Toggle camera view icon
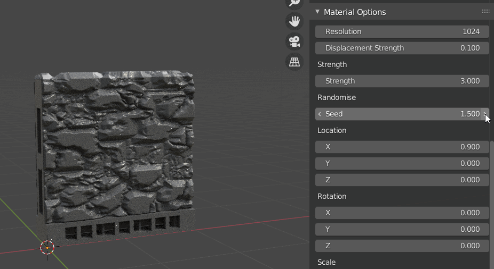This screenshot has height=269, width=494. [294, 41]
